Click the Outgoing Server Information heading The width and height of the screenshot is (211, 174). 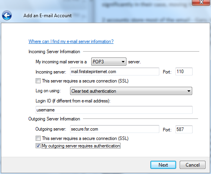[54, 119]
